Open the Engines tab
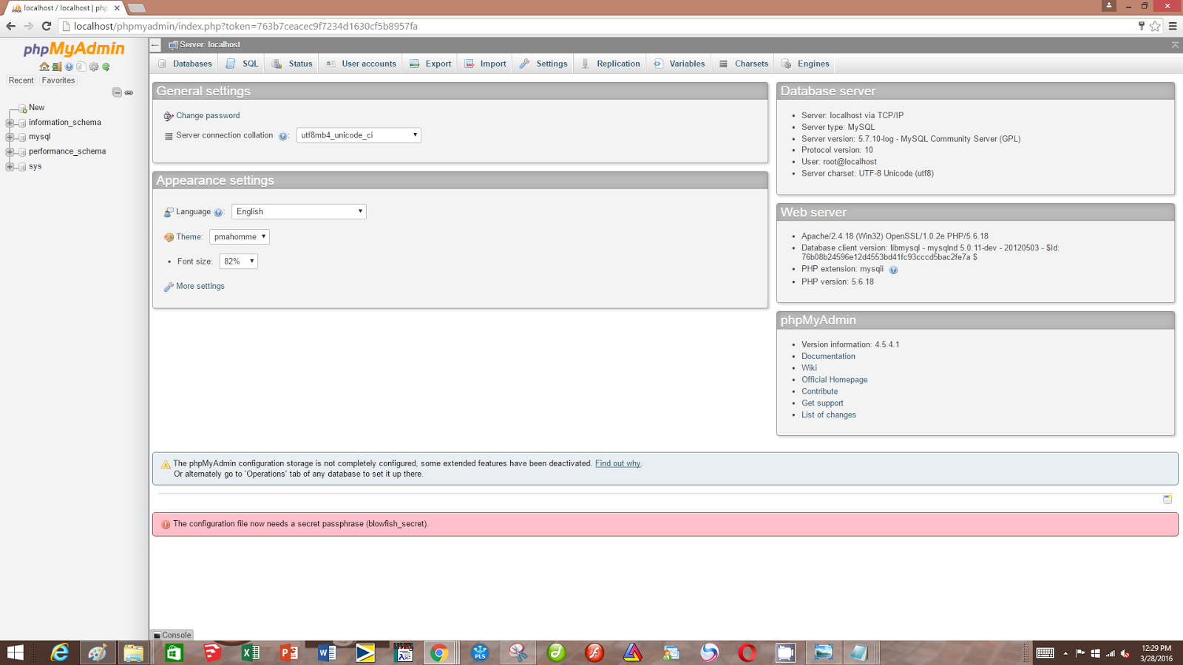This screenshot has height=665, width=1183. click(806, 64)
